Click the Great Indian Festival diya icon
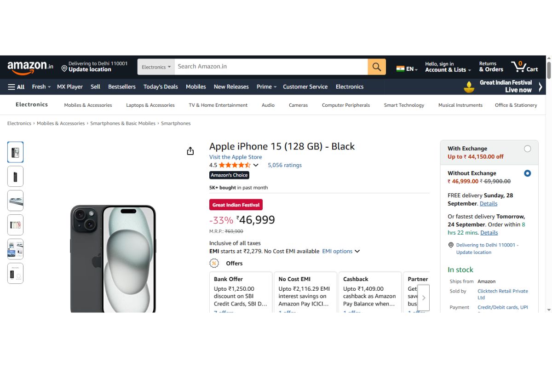The height and width of the screenshot is (368, 552). [469, 86]
